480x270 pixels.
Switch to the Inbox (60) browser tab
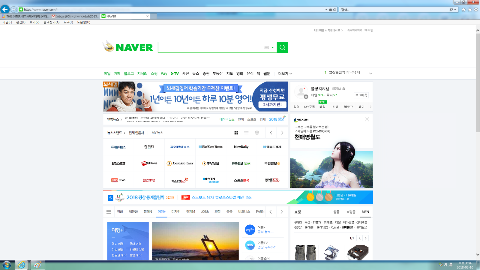tap(75, 16)
